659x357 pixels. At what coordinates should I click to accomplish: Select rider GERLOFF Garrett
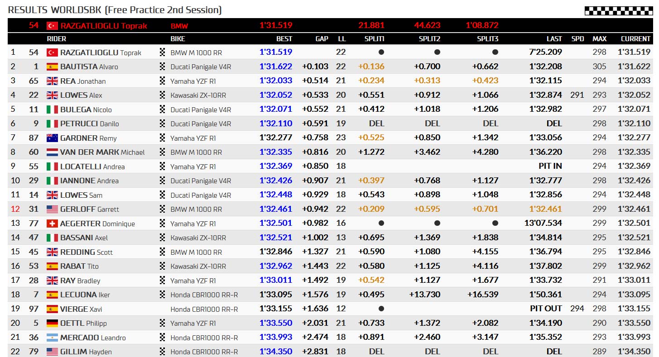90,209
